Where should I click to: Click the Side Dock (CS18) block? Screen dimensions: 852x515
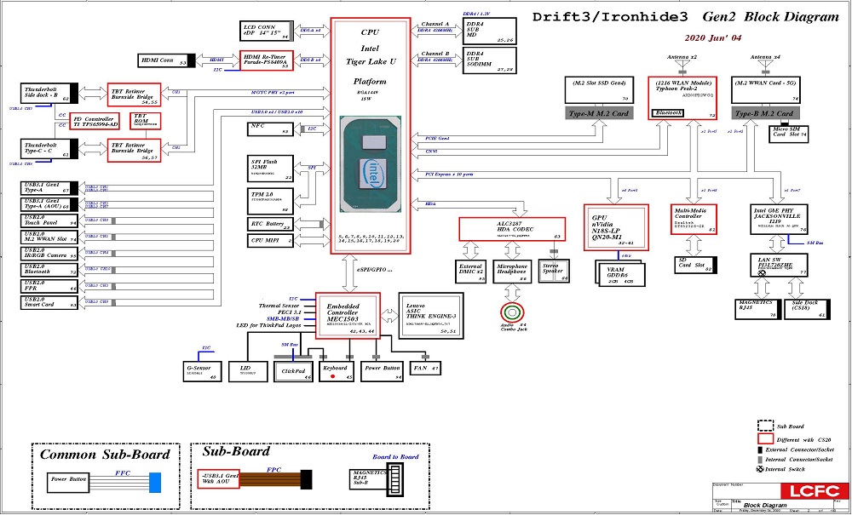point(808,309)
